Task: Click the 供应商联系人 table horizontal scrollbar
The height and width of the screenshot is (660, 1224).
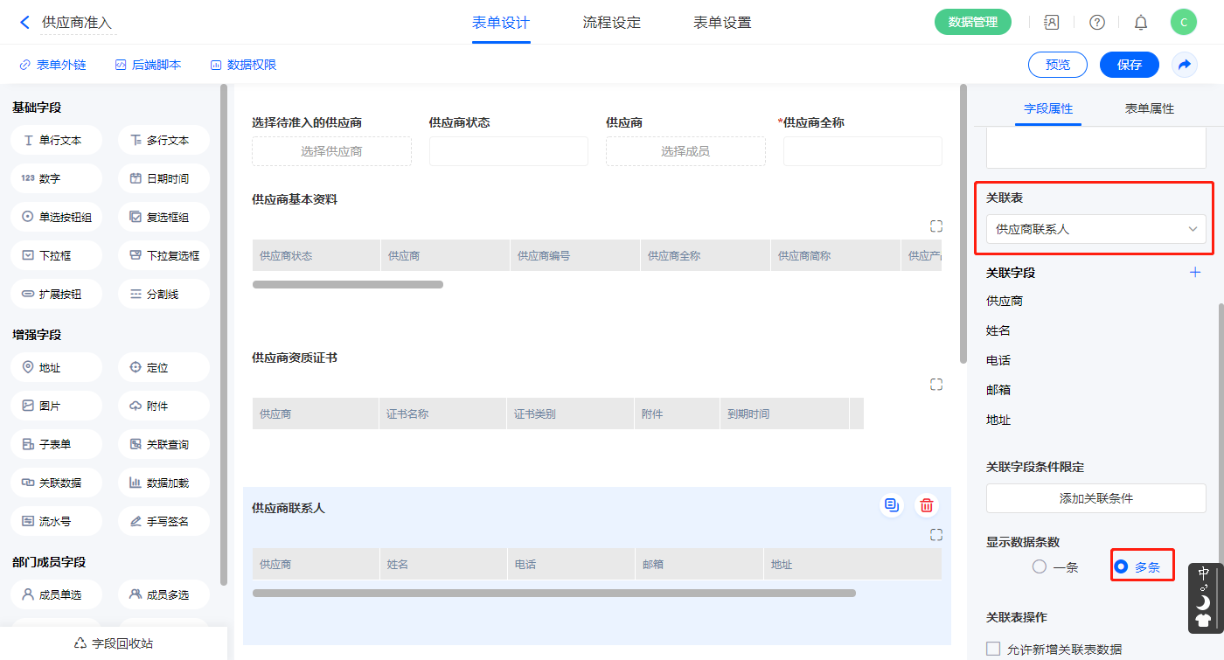Action: point(553,594)
